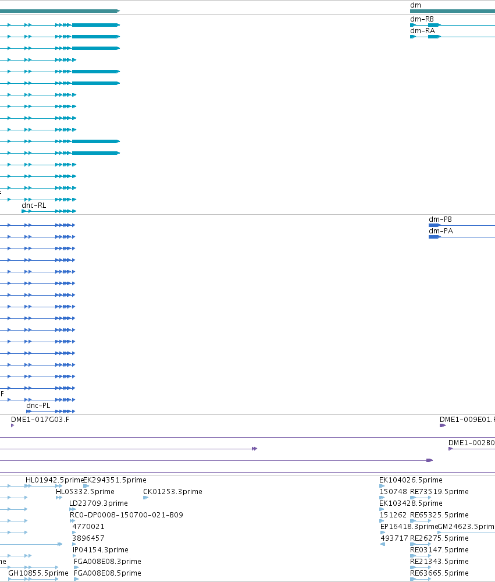This screenshot has width=495, height=582.
Task: Select the RC0-DP0008-150700-021-B09 label
Action: (126, 515)
